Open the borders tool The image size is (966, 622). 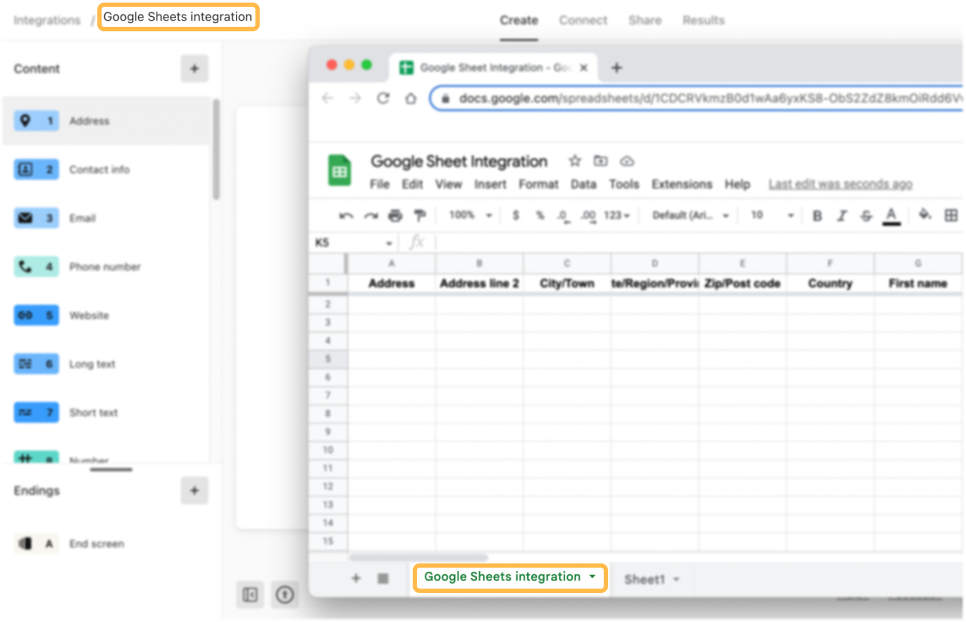951,215
